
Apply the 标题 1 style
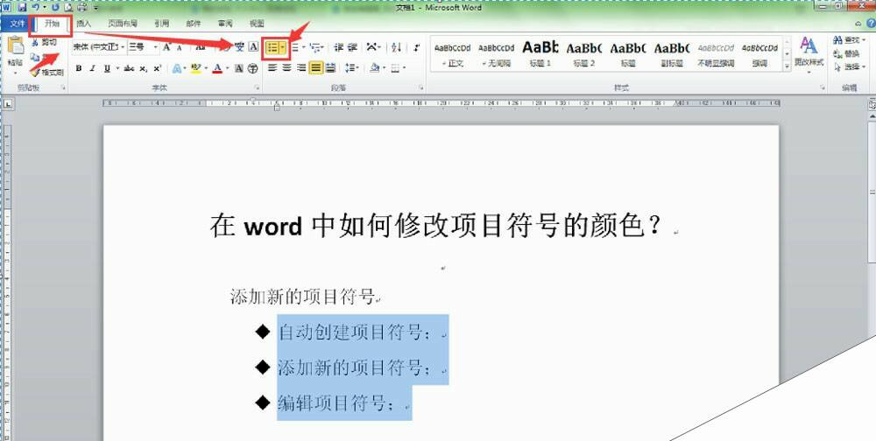540,54
